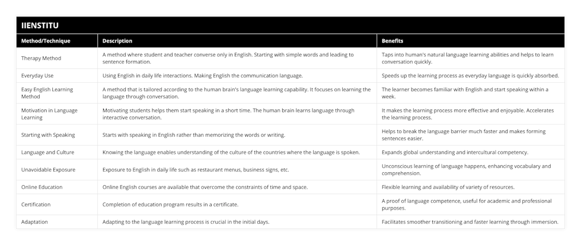Viewport: 581px width, 245px height.
Task: Click the benefit about smoother transitioning
Action: (471, 222)
